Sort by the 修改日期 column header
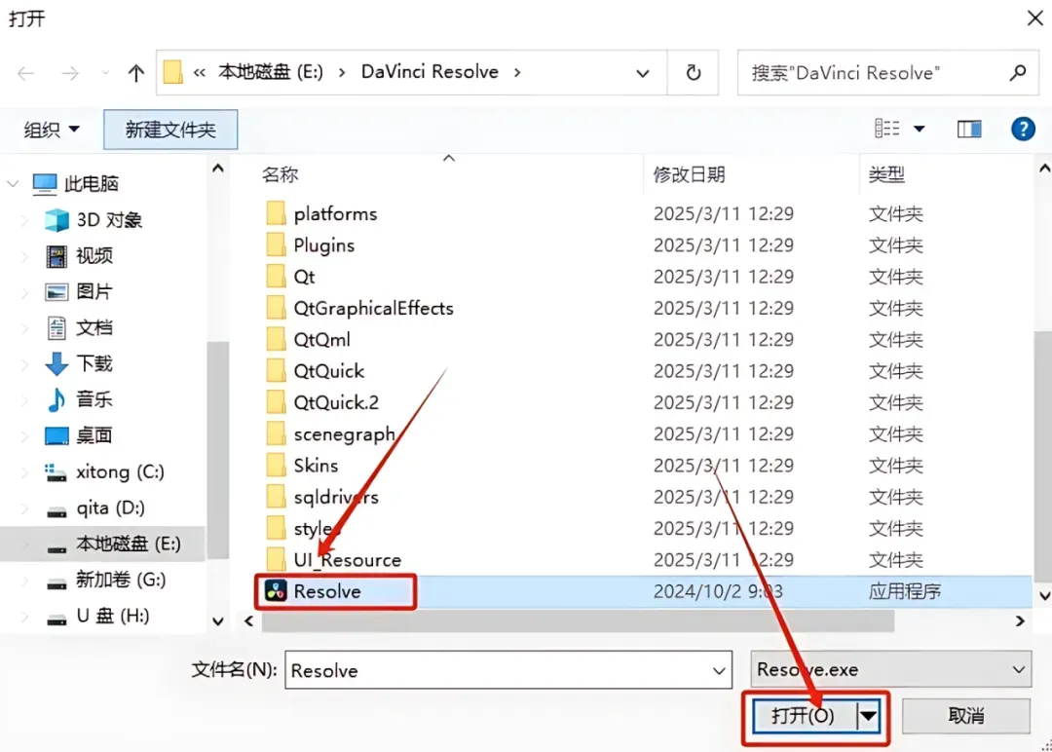Screen dimensions: 1052x752 coord(690,175)
